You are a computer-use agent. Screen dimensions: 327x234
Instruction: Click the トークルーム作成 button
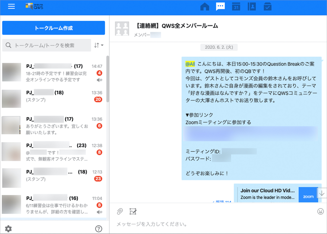pyautogui.click(x=53, y=28)
